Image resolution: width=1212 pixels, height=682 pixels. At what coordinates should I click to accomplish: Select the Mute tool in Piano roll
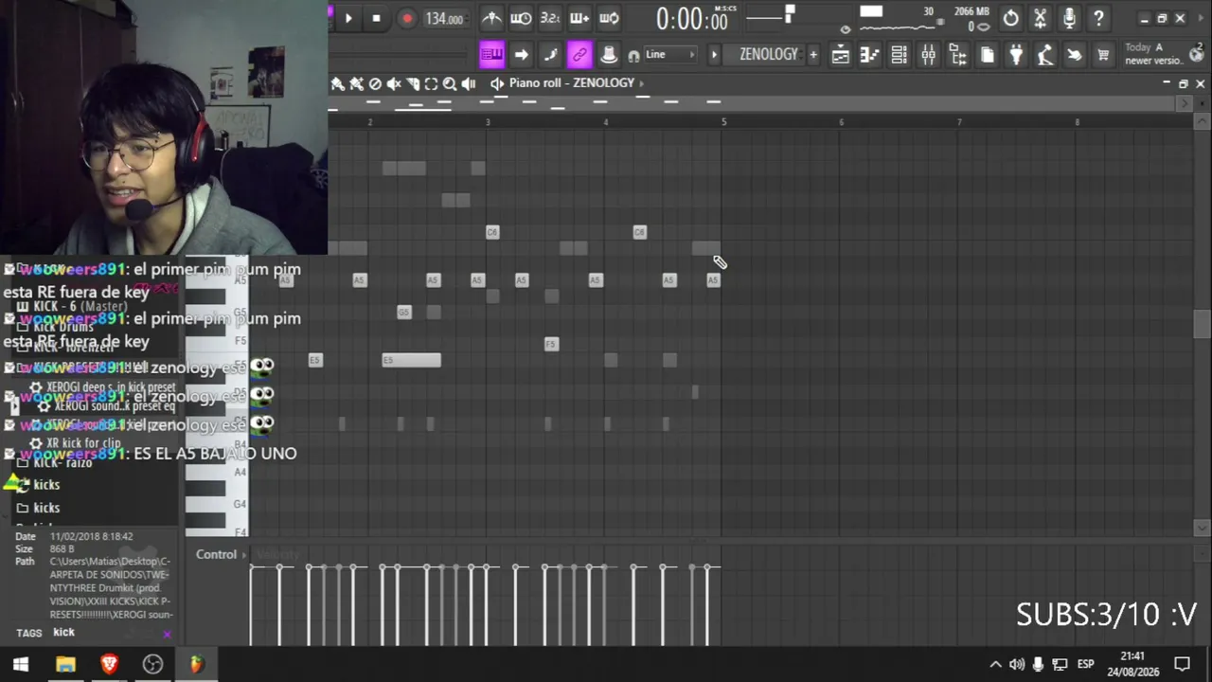394,83
